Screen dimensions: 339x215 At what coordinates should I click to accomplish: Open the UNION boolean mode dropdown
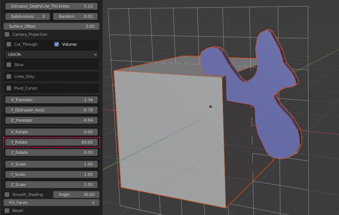(52, 54)
